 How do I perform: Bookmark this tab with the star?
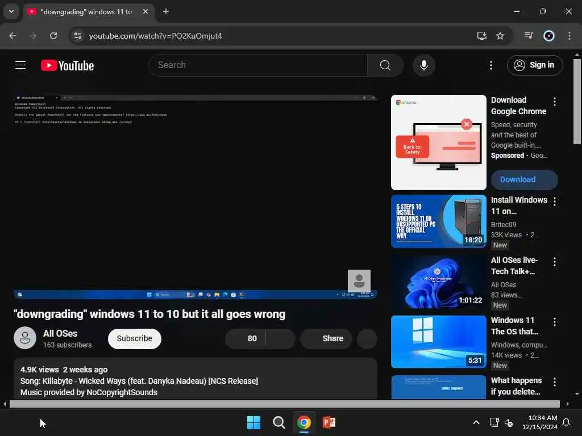pyautogui.click(x=500, y=36)
